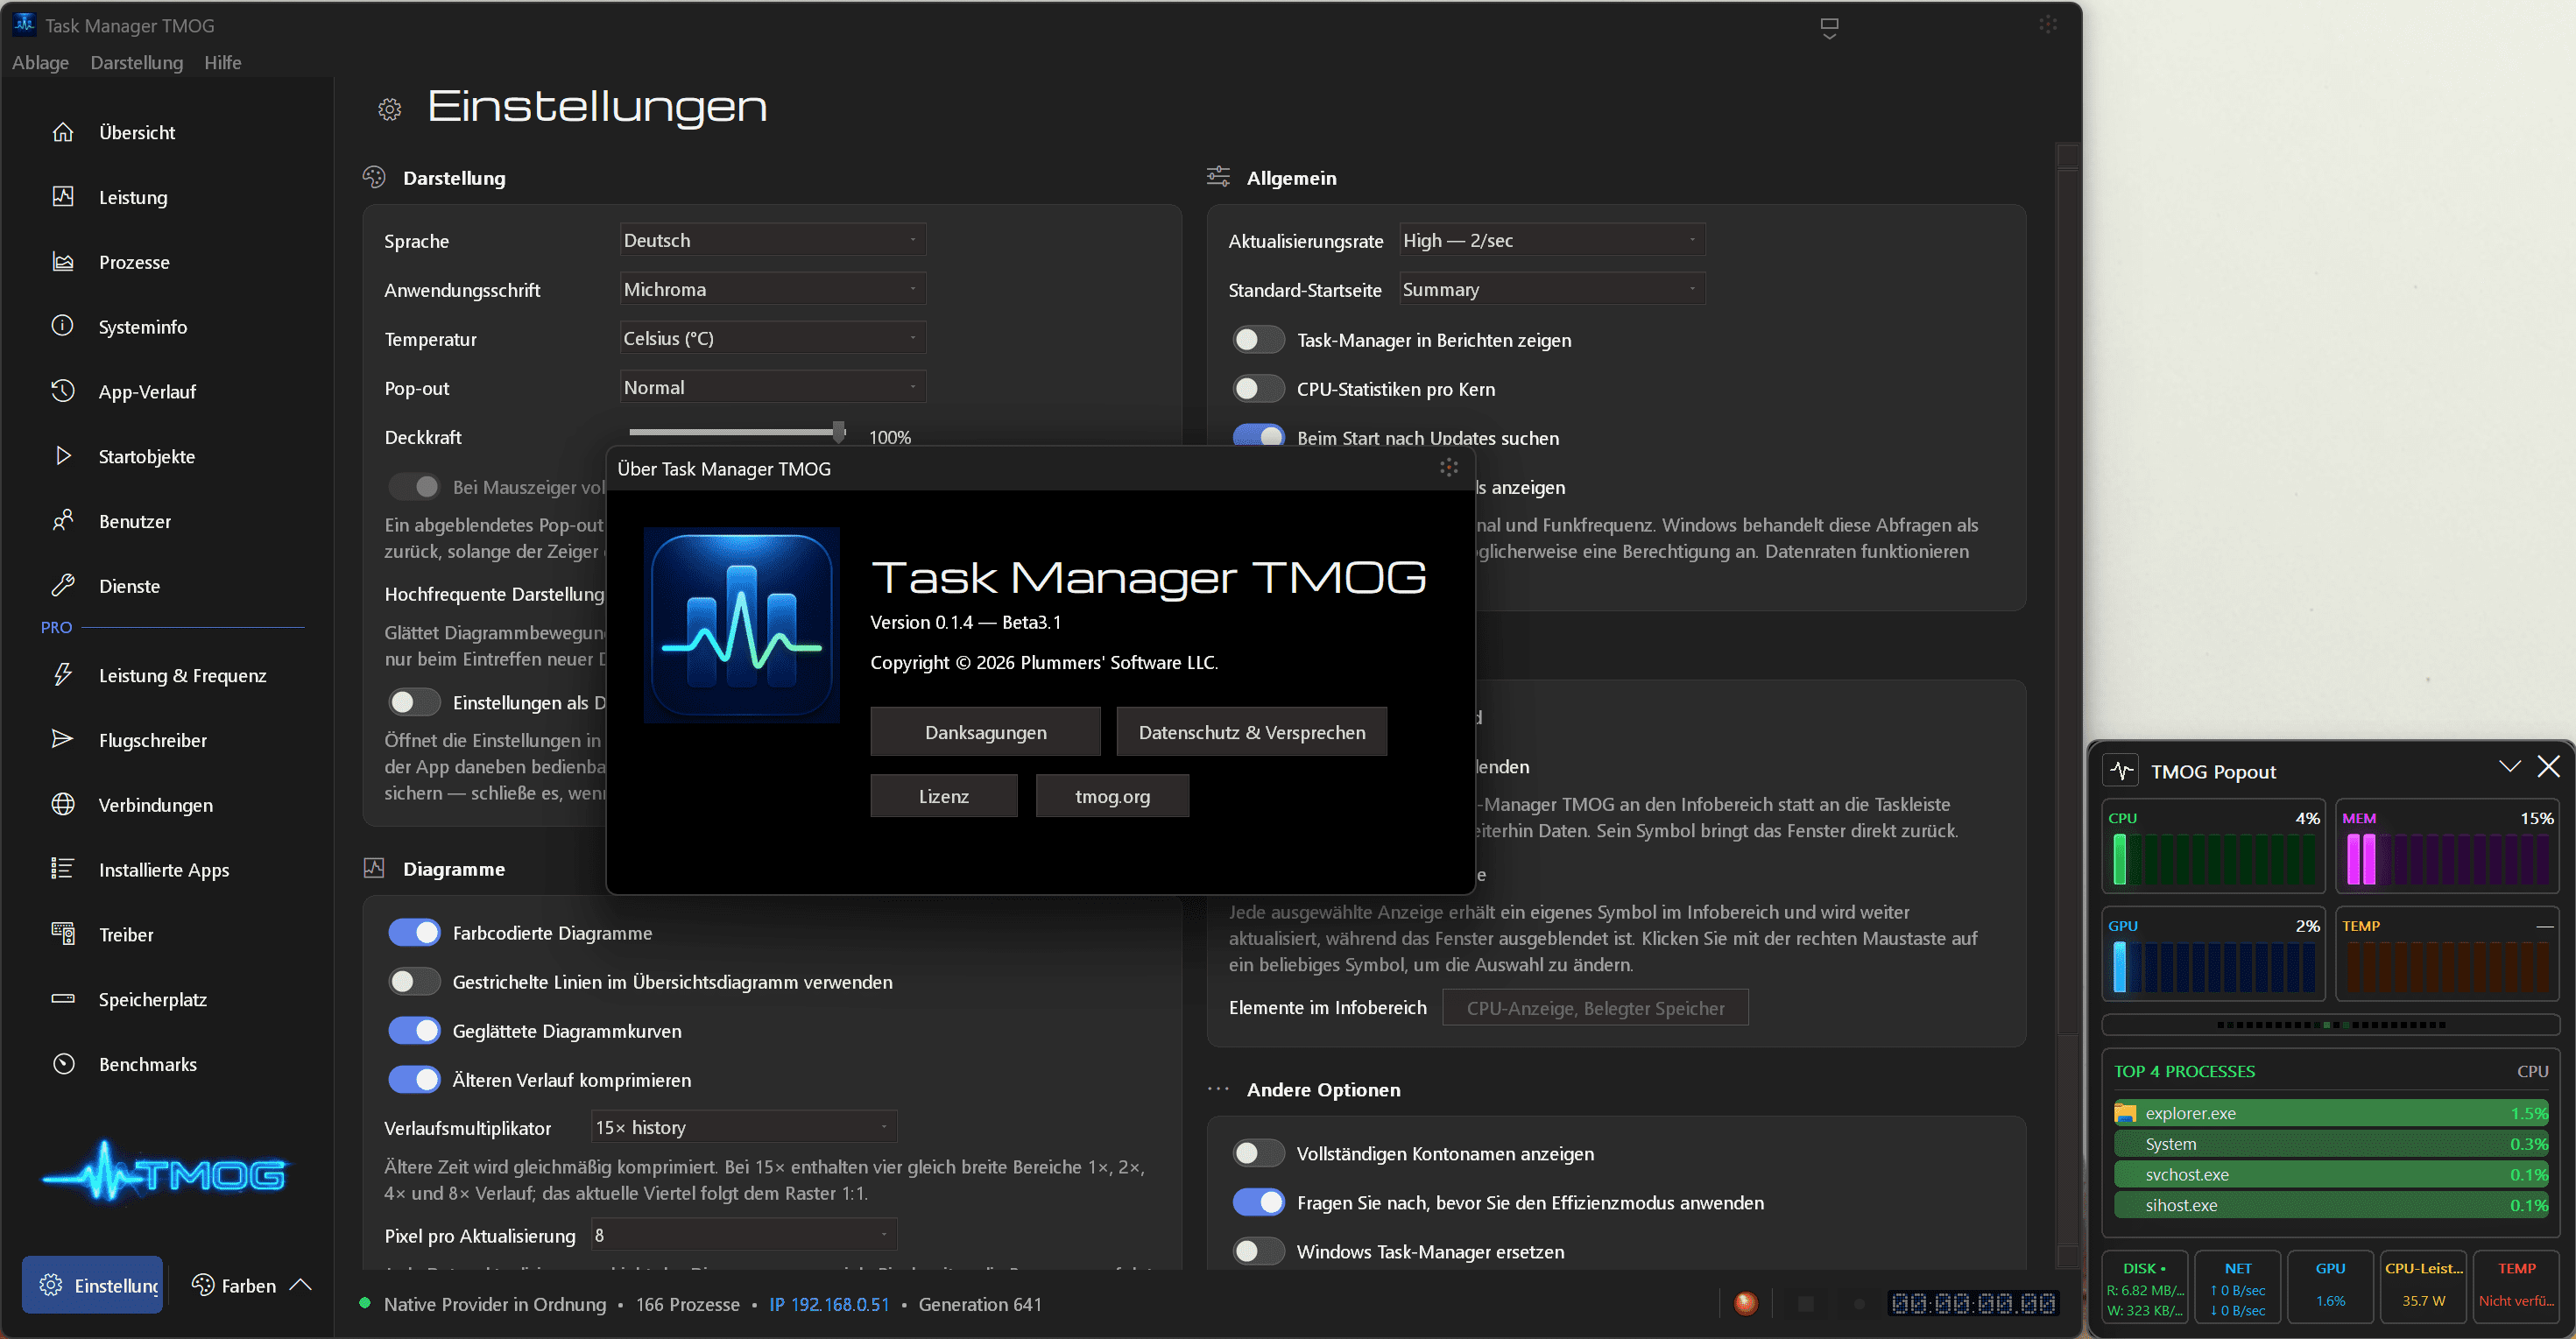Screen dimensions: 2576x1339
Task: Open Dienste via the wrench icon
Action: click(x=63, y=586)
